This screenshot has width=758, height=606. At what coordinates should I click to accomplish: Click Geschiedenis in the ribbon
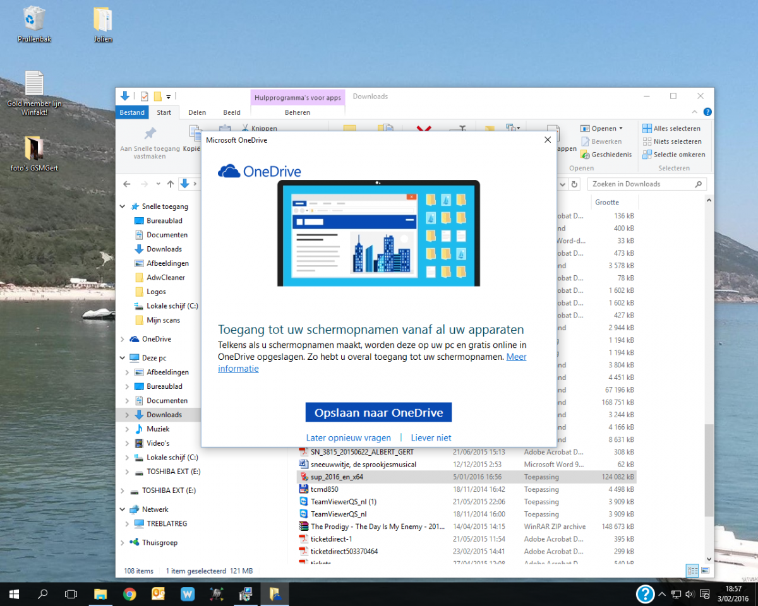point(606,154)
